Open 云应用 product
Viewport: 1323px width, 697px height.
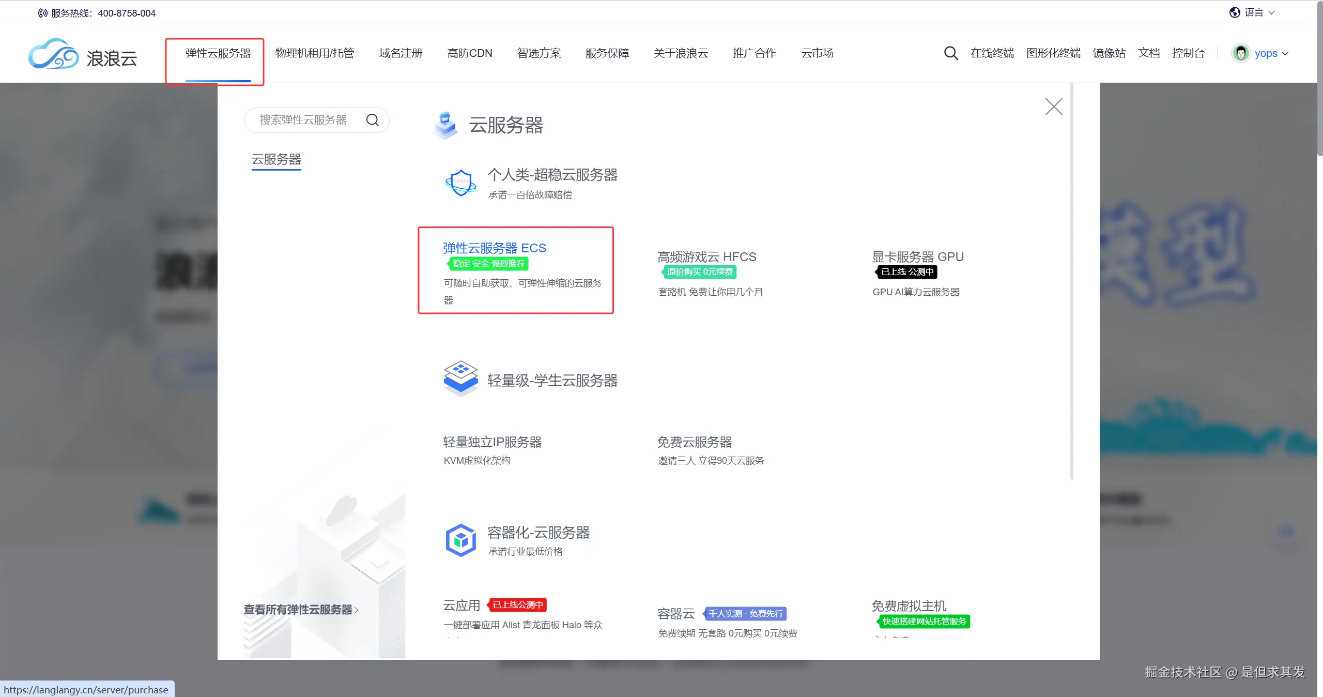pos(461,605)
